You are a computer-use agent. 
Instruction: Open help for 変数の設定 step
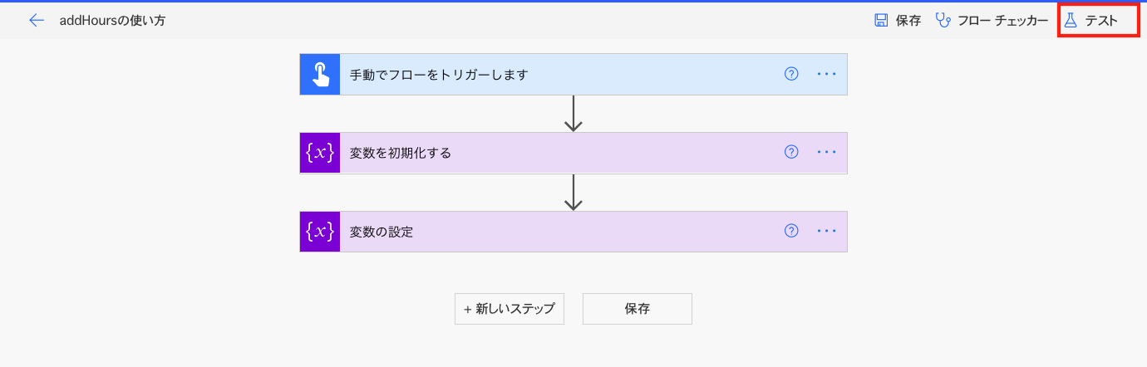coord(791,231)
